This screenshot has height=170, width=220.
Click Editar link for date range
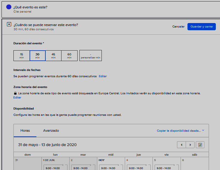click(x=103, y=76)
